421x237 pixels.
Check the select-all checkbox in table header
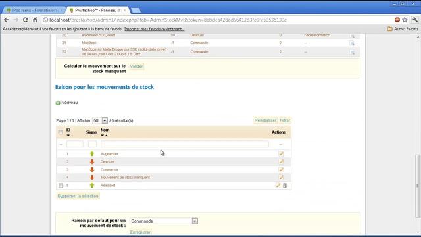click(61, 132)
